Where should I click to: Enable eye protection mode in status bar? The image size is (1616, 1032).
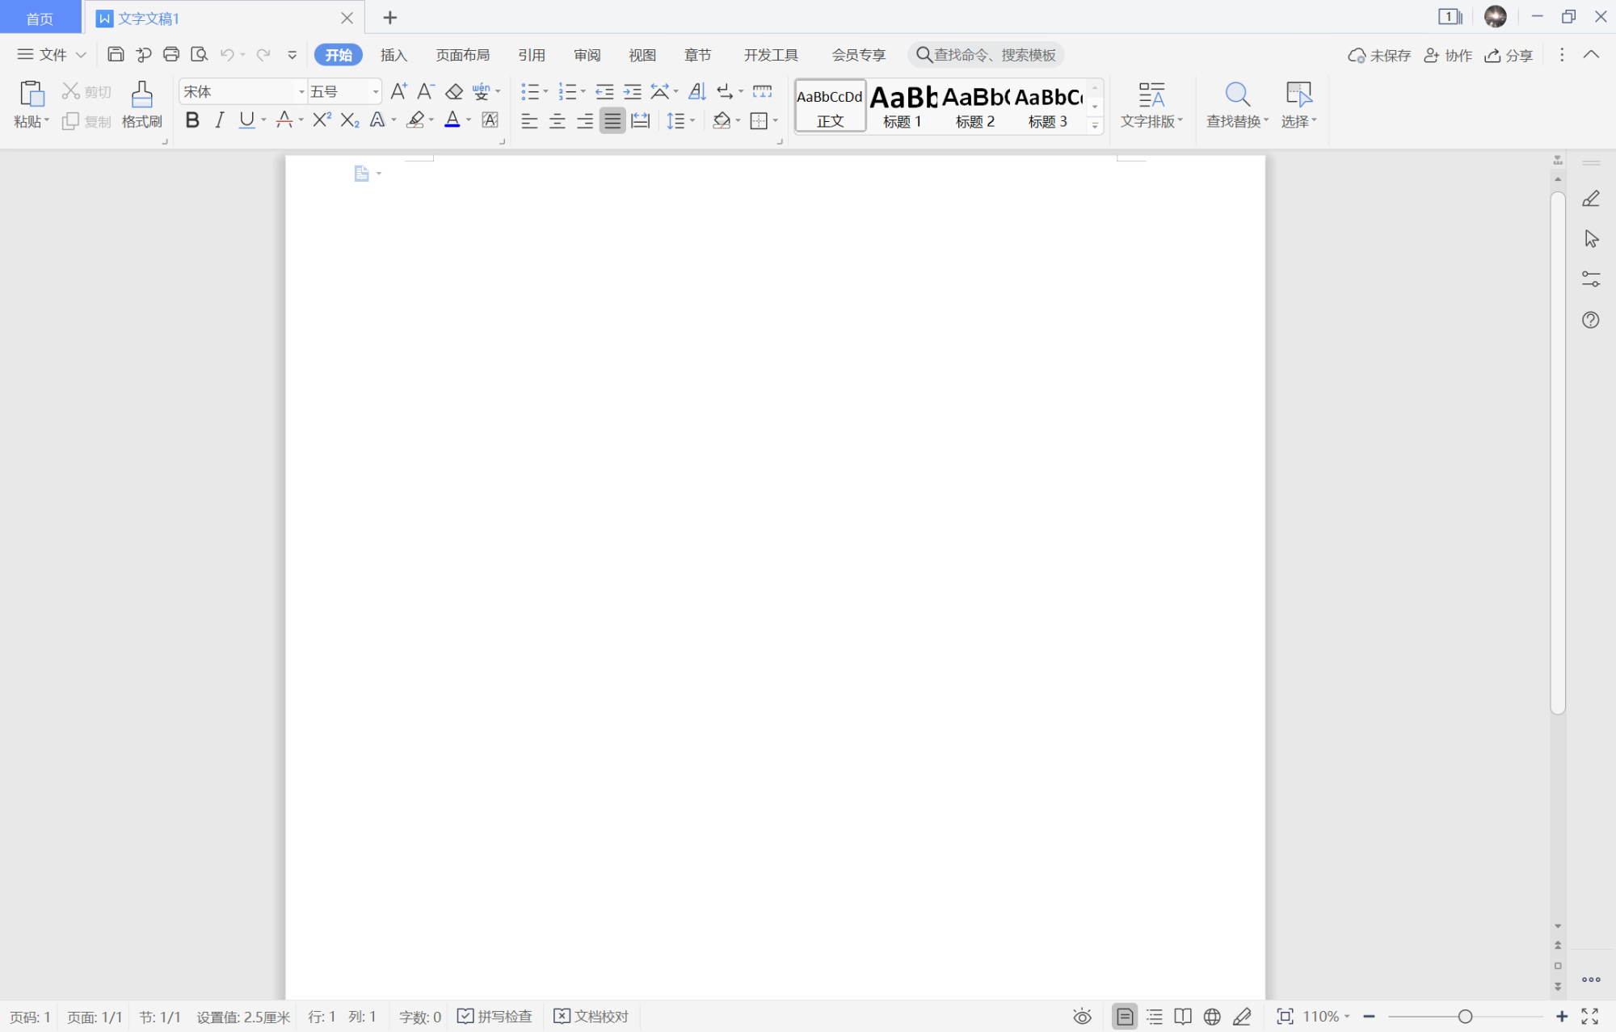coord(1082,1016)
